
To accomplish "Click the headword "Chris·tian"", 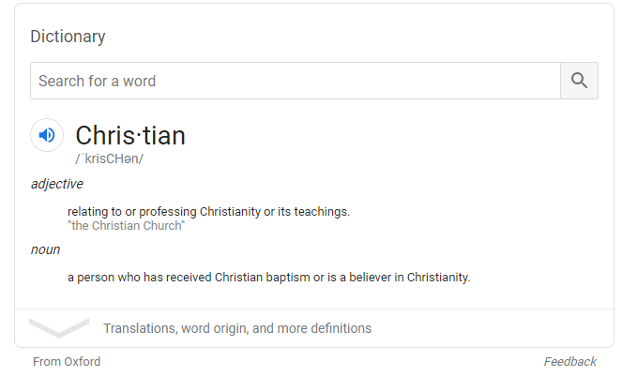I will (130, 135).
